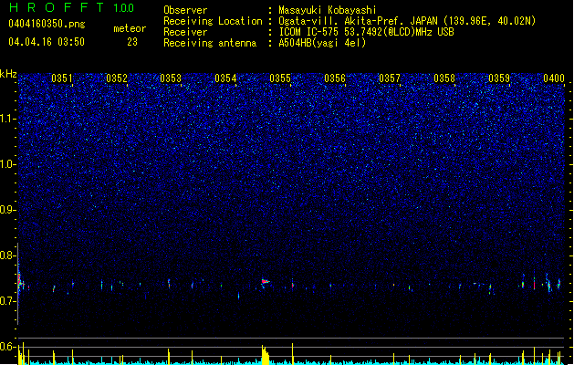Click the meteor count value 23

click(132, 42)
